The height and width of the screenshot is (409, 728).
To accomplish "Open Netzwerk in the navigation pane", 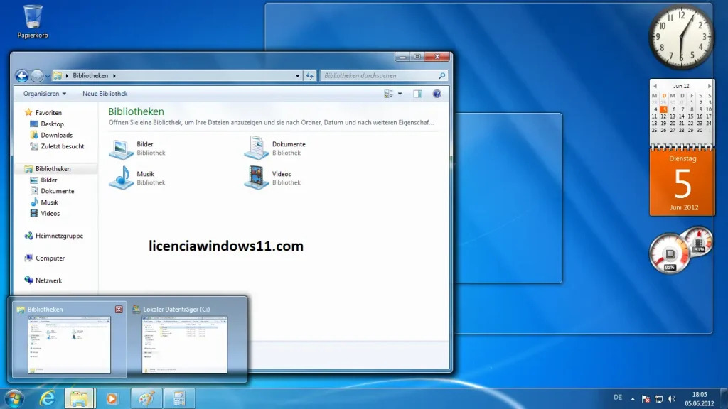I will [x=48, y=280].
